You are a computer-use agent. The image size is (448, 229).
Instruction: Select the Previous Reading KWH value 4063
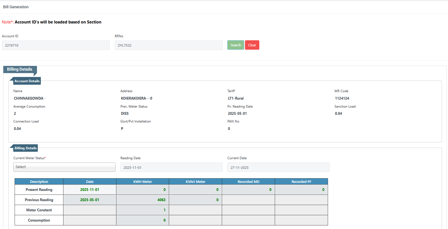(143, 200)
